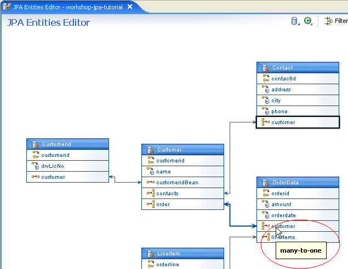Click the OrderData entity icon
The height and width of the screenshot is (269, 348).
265,183
